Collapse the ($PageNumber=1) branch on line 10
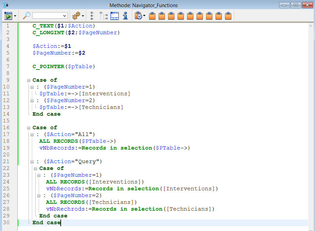315x231 pixels. click(x=32, y=87)
